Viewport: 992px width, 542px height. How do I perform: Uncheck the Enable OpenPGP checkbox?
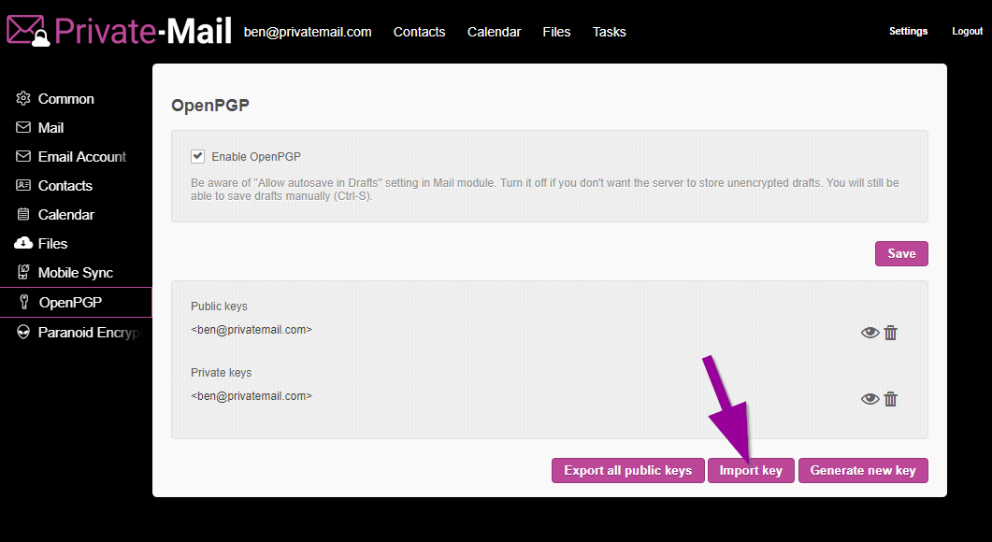click(197, 156)
